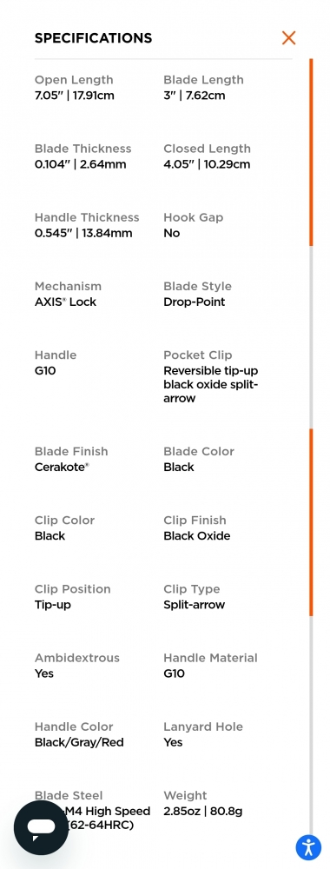Select the Split-arrow clip type value
This screenshot has width=330, height=869.
click(195, 605)
